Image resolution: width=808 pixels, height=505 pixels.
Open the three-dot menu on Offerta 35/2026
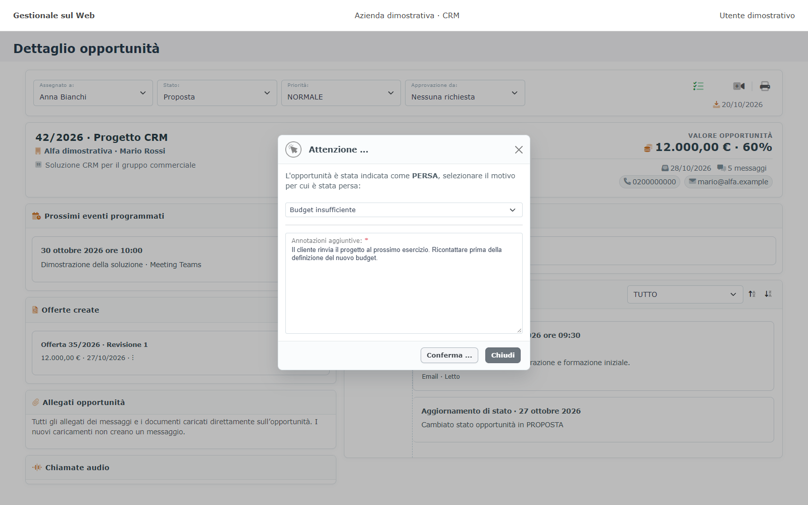pyautogui.click(x=133, y=358)
